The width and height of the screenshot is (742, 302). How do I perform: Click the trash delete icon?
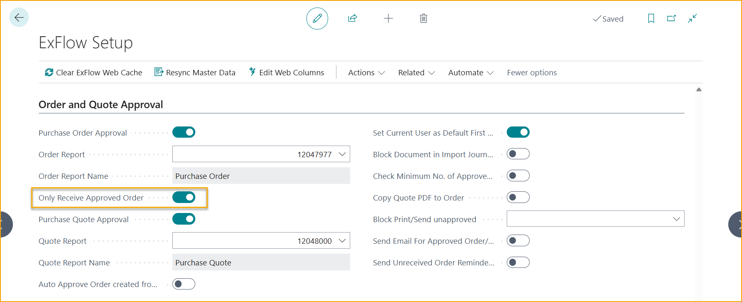(x=423, y=18)
